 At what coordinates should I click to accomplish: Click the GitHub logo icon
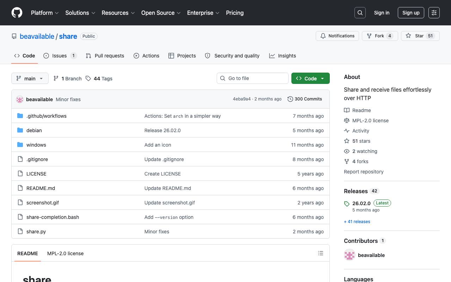tap(17, 13)
